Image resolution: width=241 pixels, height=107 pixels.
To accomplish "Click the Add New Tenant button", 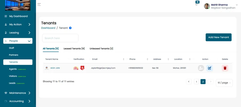I will (218, 37).
